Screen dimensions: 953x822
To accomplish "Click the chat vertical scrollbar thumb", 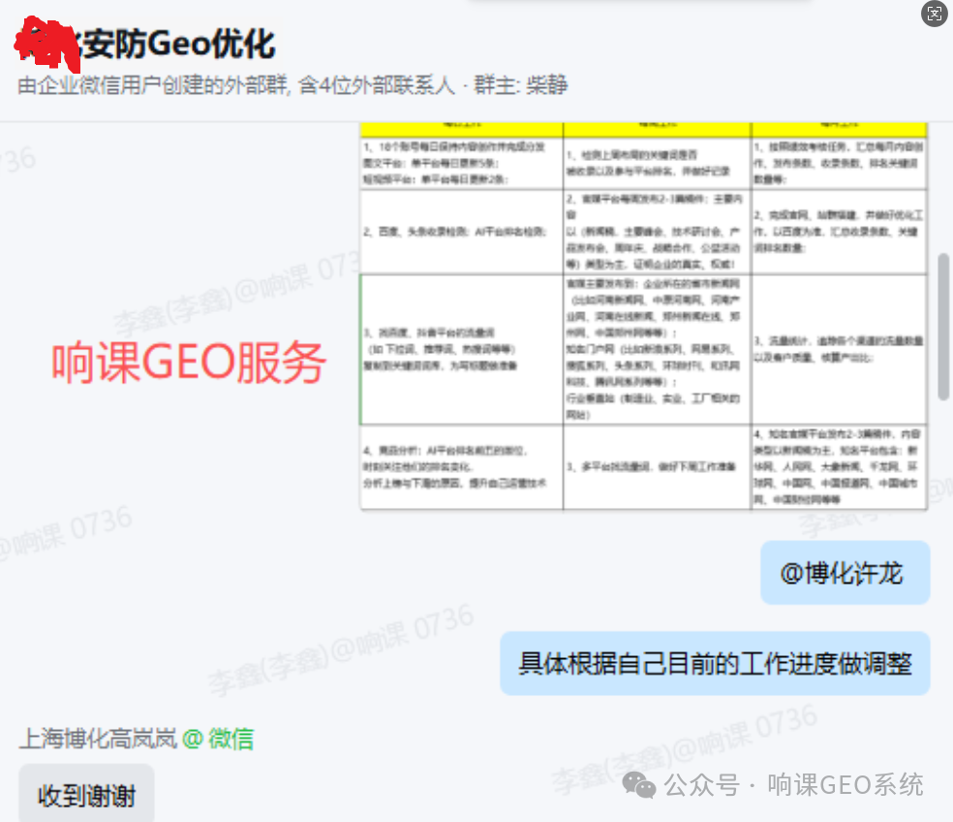I will click(x=943, y=327).
